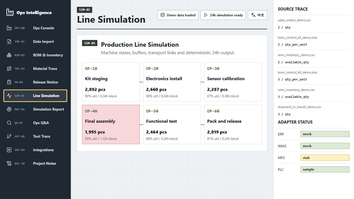The width and height of the screenshot is (354, 199).
Task: Select the OP-30 Sensor calibration card
Action: (x=233, y=82)
